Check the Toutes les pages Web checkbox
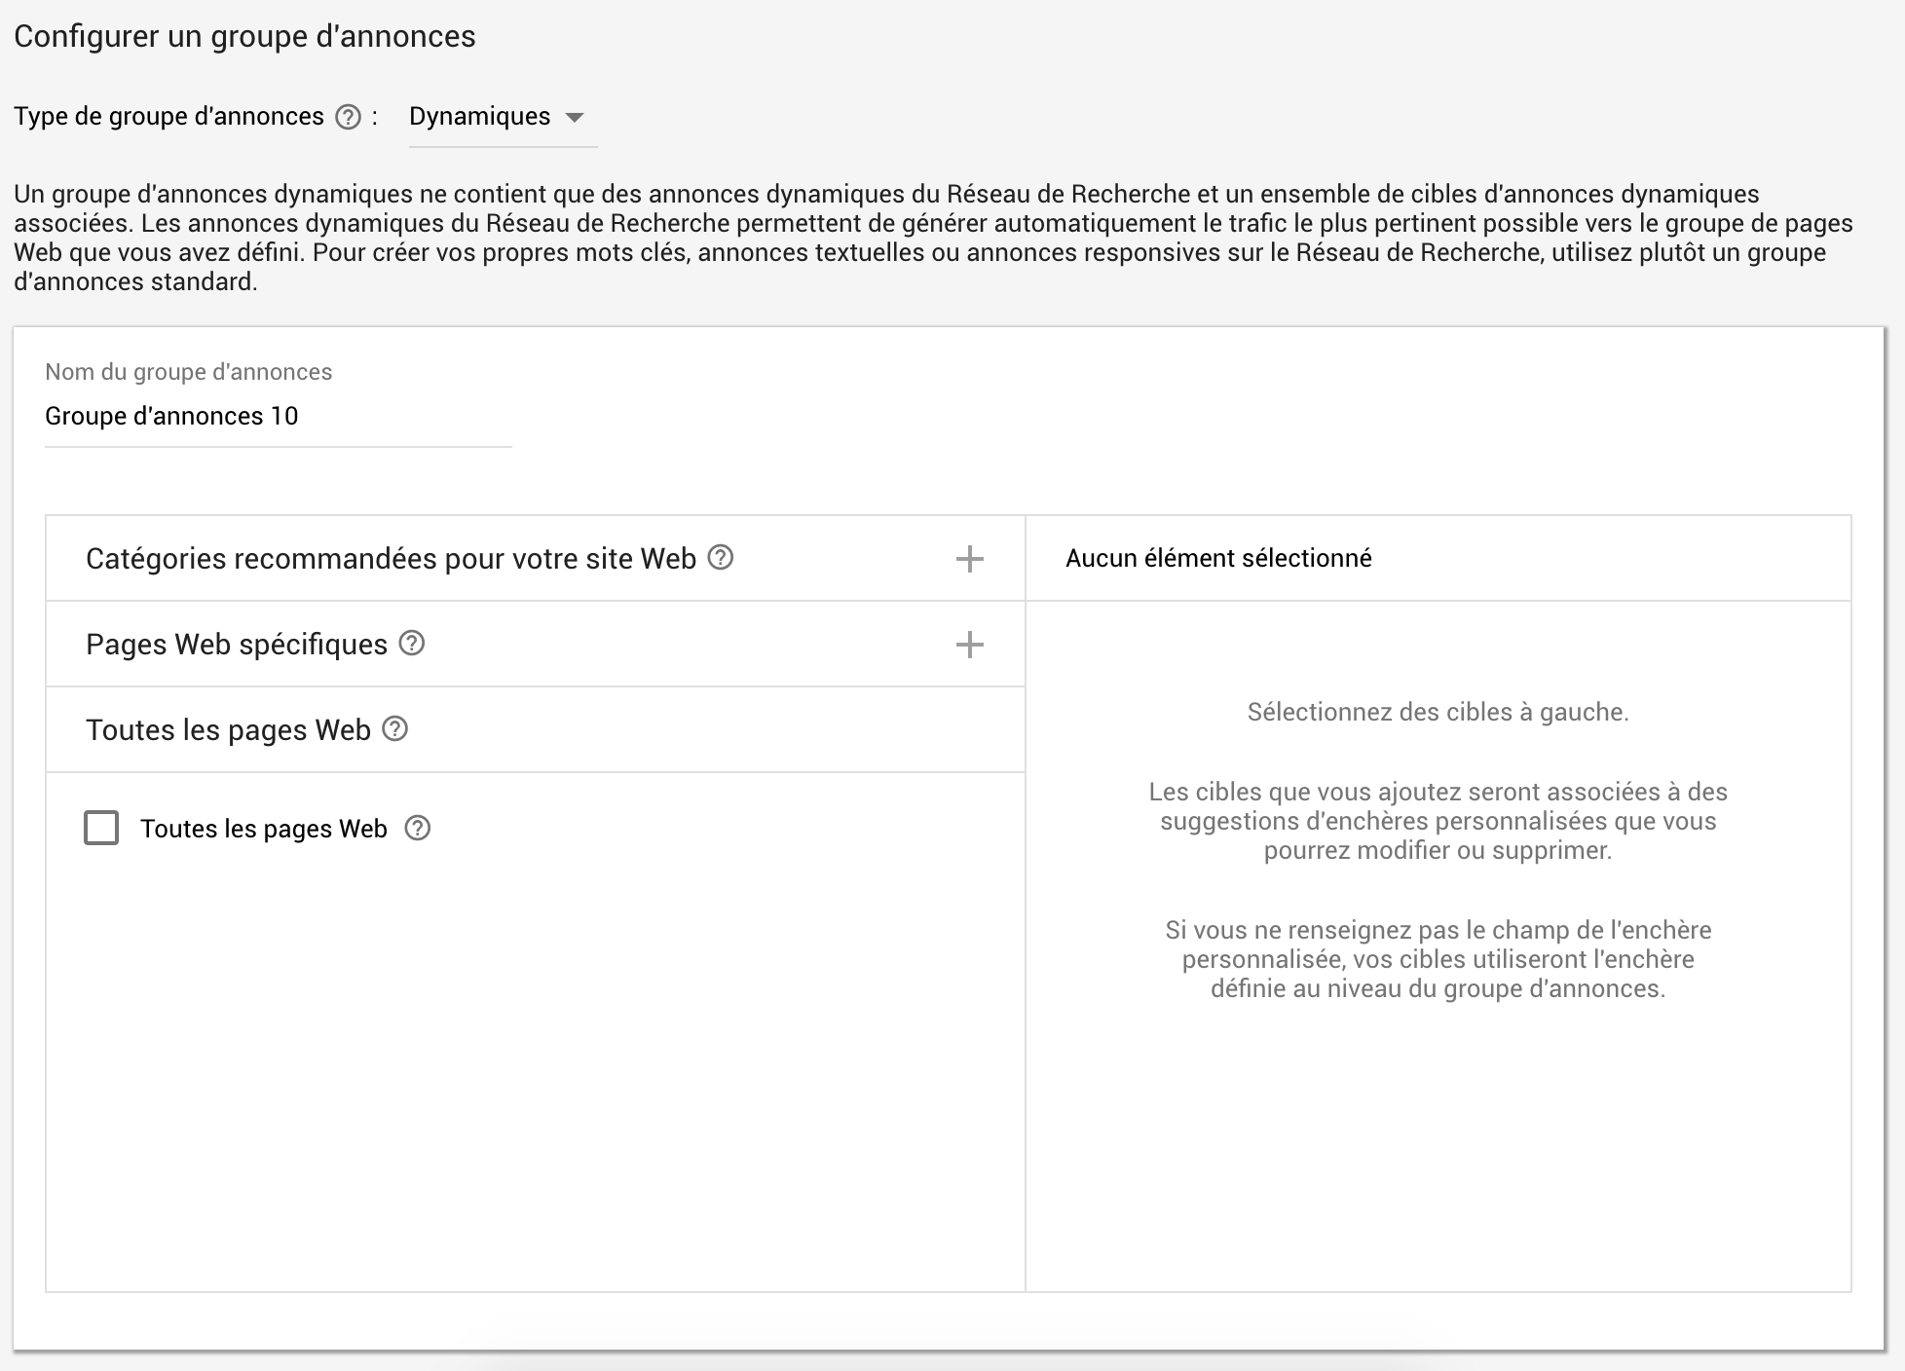 (101, 828)
